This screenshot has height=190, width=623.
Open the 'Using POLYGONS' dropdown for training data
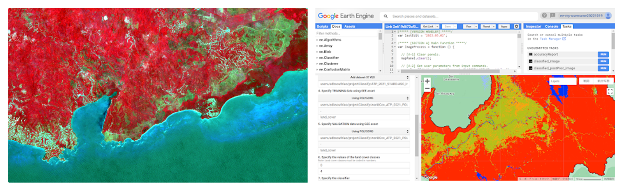[364, 98]
